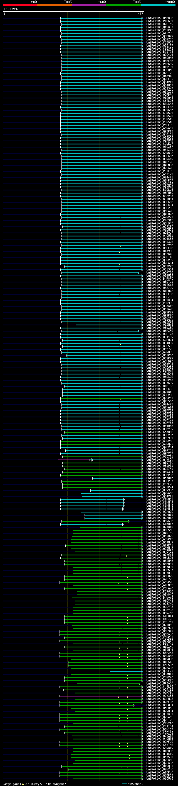Select hit label UniRef100_B4W159
This screenshot has width=178, height=786.
(160, 533)
